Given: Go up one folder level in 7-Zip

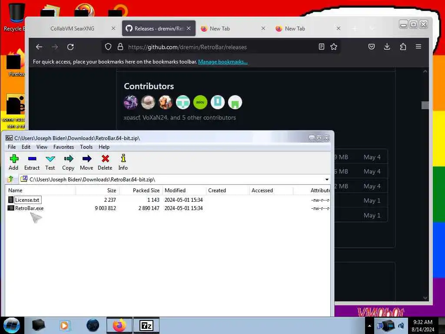Looking at the screenshot, I should [11, 179].
